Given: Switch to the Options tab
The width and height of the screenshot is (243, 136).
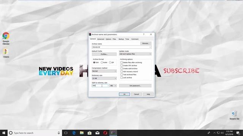Looking at the screenshot, I should pyautogui.click(x=108, y=39).
